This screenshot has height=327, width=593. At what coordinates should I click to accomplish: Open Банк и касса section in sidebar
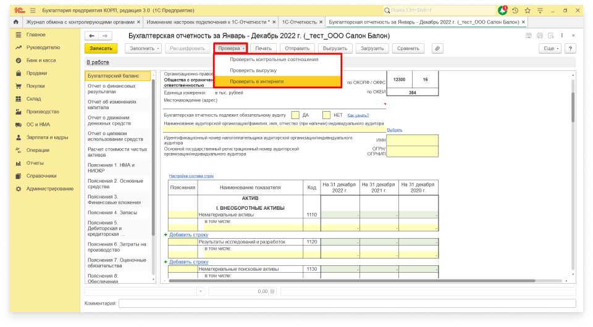pyautogui.click(x=41, y=60)
